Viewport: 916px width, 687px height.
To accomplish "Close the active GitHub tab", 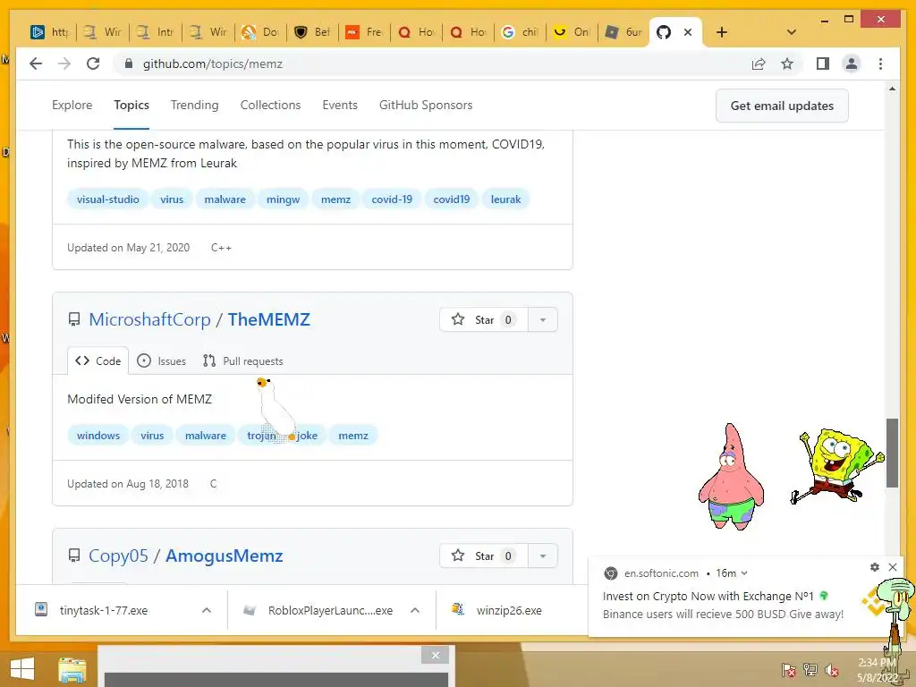I will (688, 32).
